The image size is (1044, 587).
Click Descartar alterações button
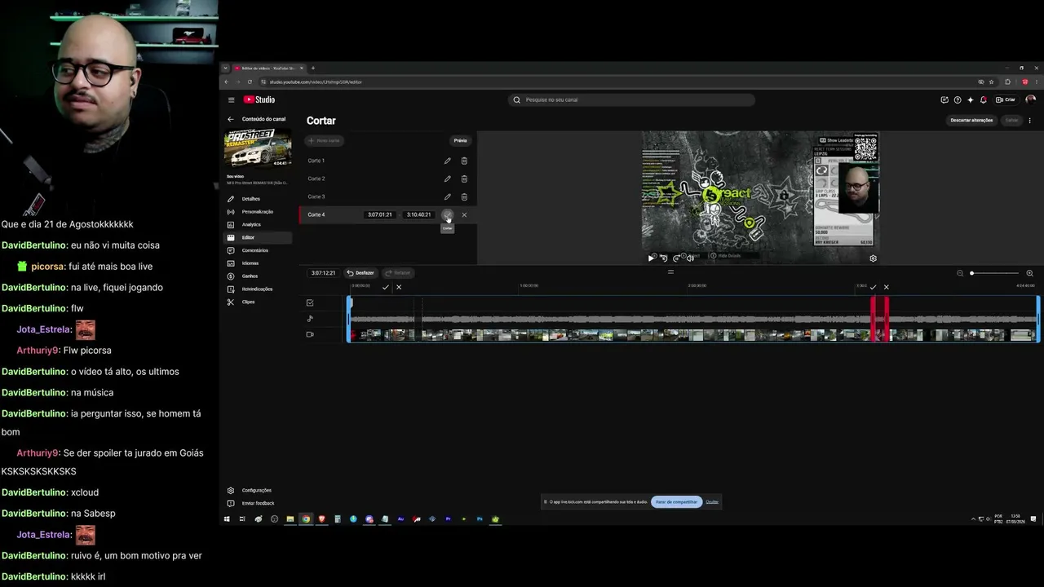tap(971, 120)
